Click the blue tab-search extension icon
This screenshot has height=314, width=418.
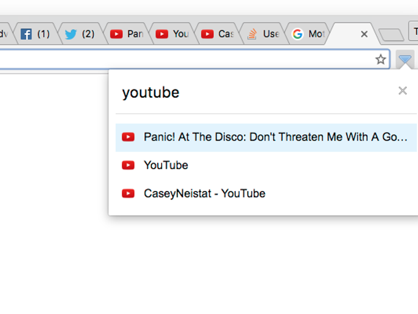(x=405, y=59)
